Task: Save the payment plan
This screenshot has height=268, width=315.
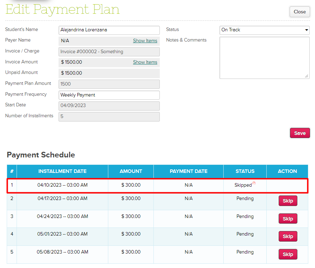Action: coord(299,133)
